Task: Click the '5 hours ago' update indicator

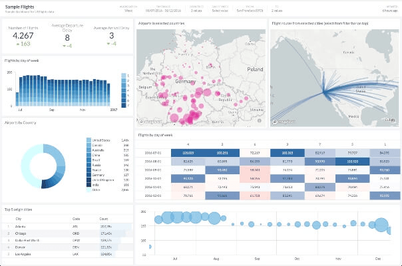Action: [x=390, y=11]
